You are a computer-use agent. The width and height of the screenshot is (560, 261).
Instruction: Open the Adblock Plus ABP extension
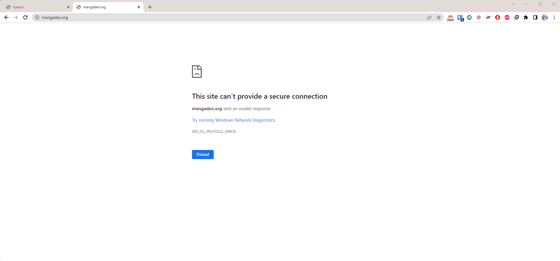(x=507, y=18)
